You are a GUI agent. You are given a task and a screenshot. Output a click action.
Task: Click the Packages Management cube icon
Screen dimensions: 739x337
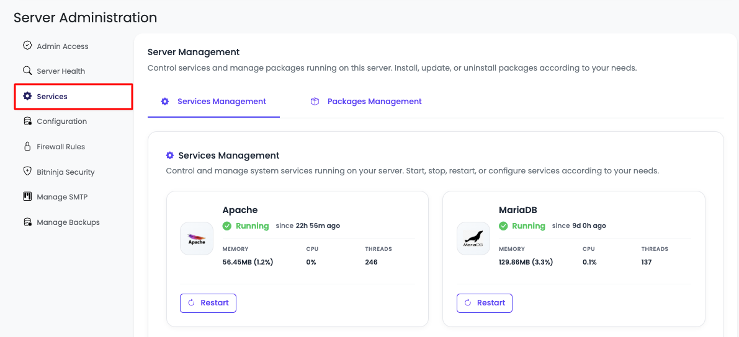pyautogui.click(x=315, y=102)
